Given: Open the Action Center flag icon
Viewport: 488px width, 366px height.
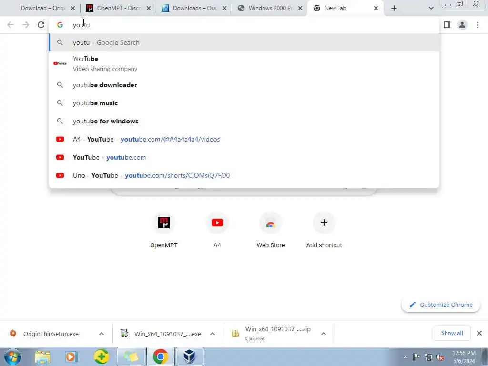Looking at the screenshot, I should pyautogui.click(x=417, y=356).
